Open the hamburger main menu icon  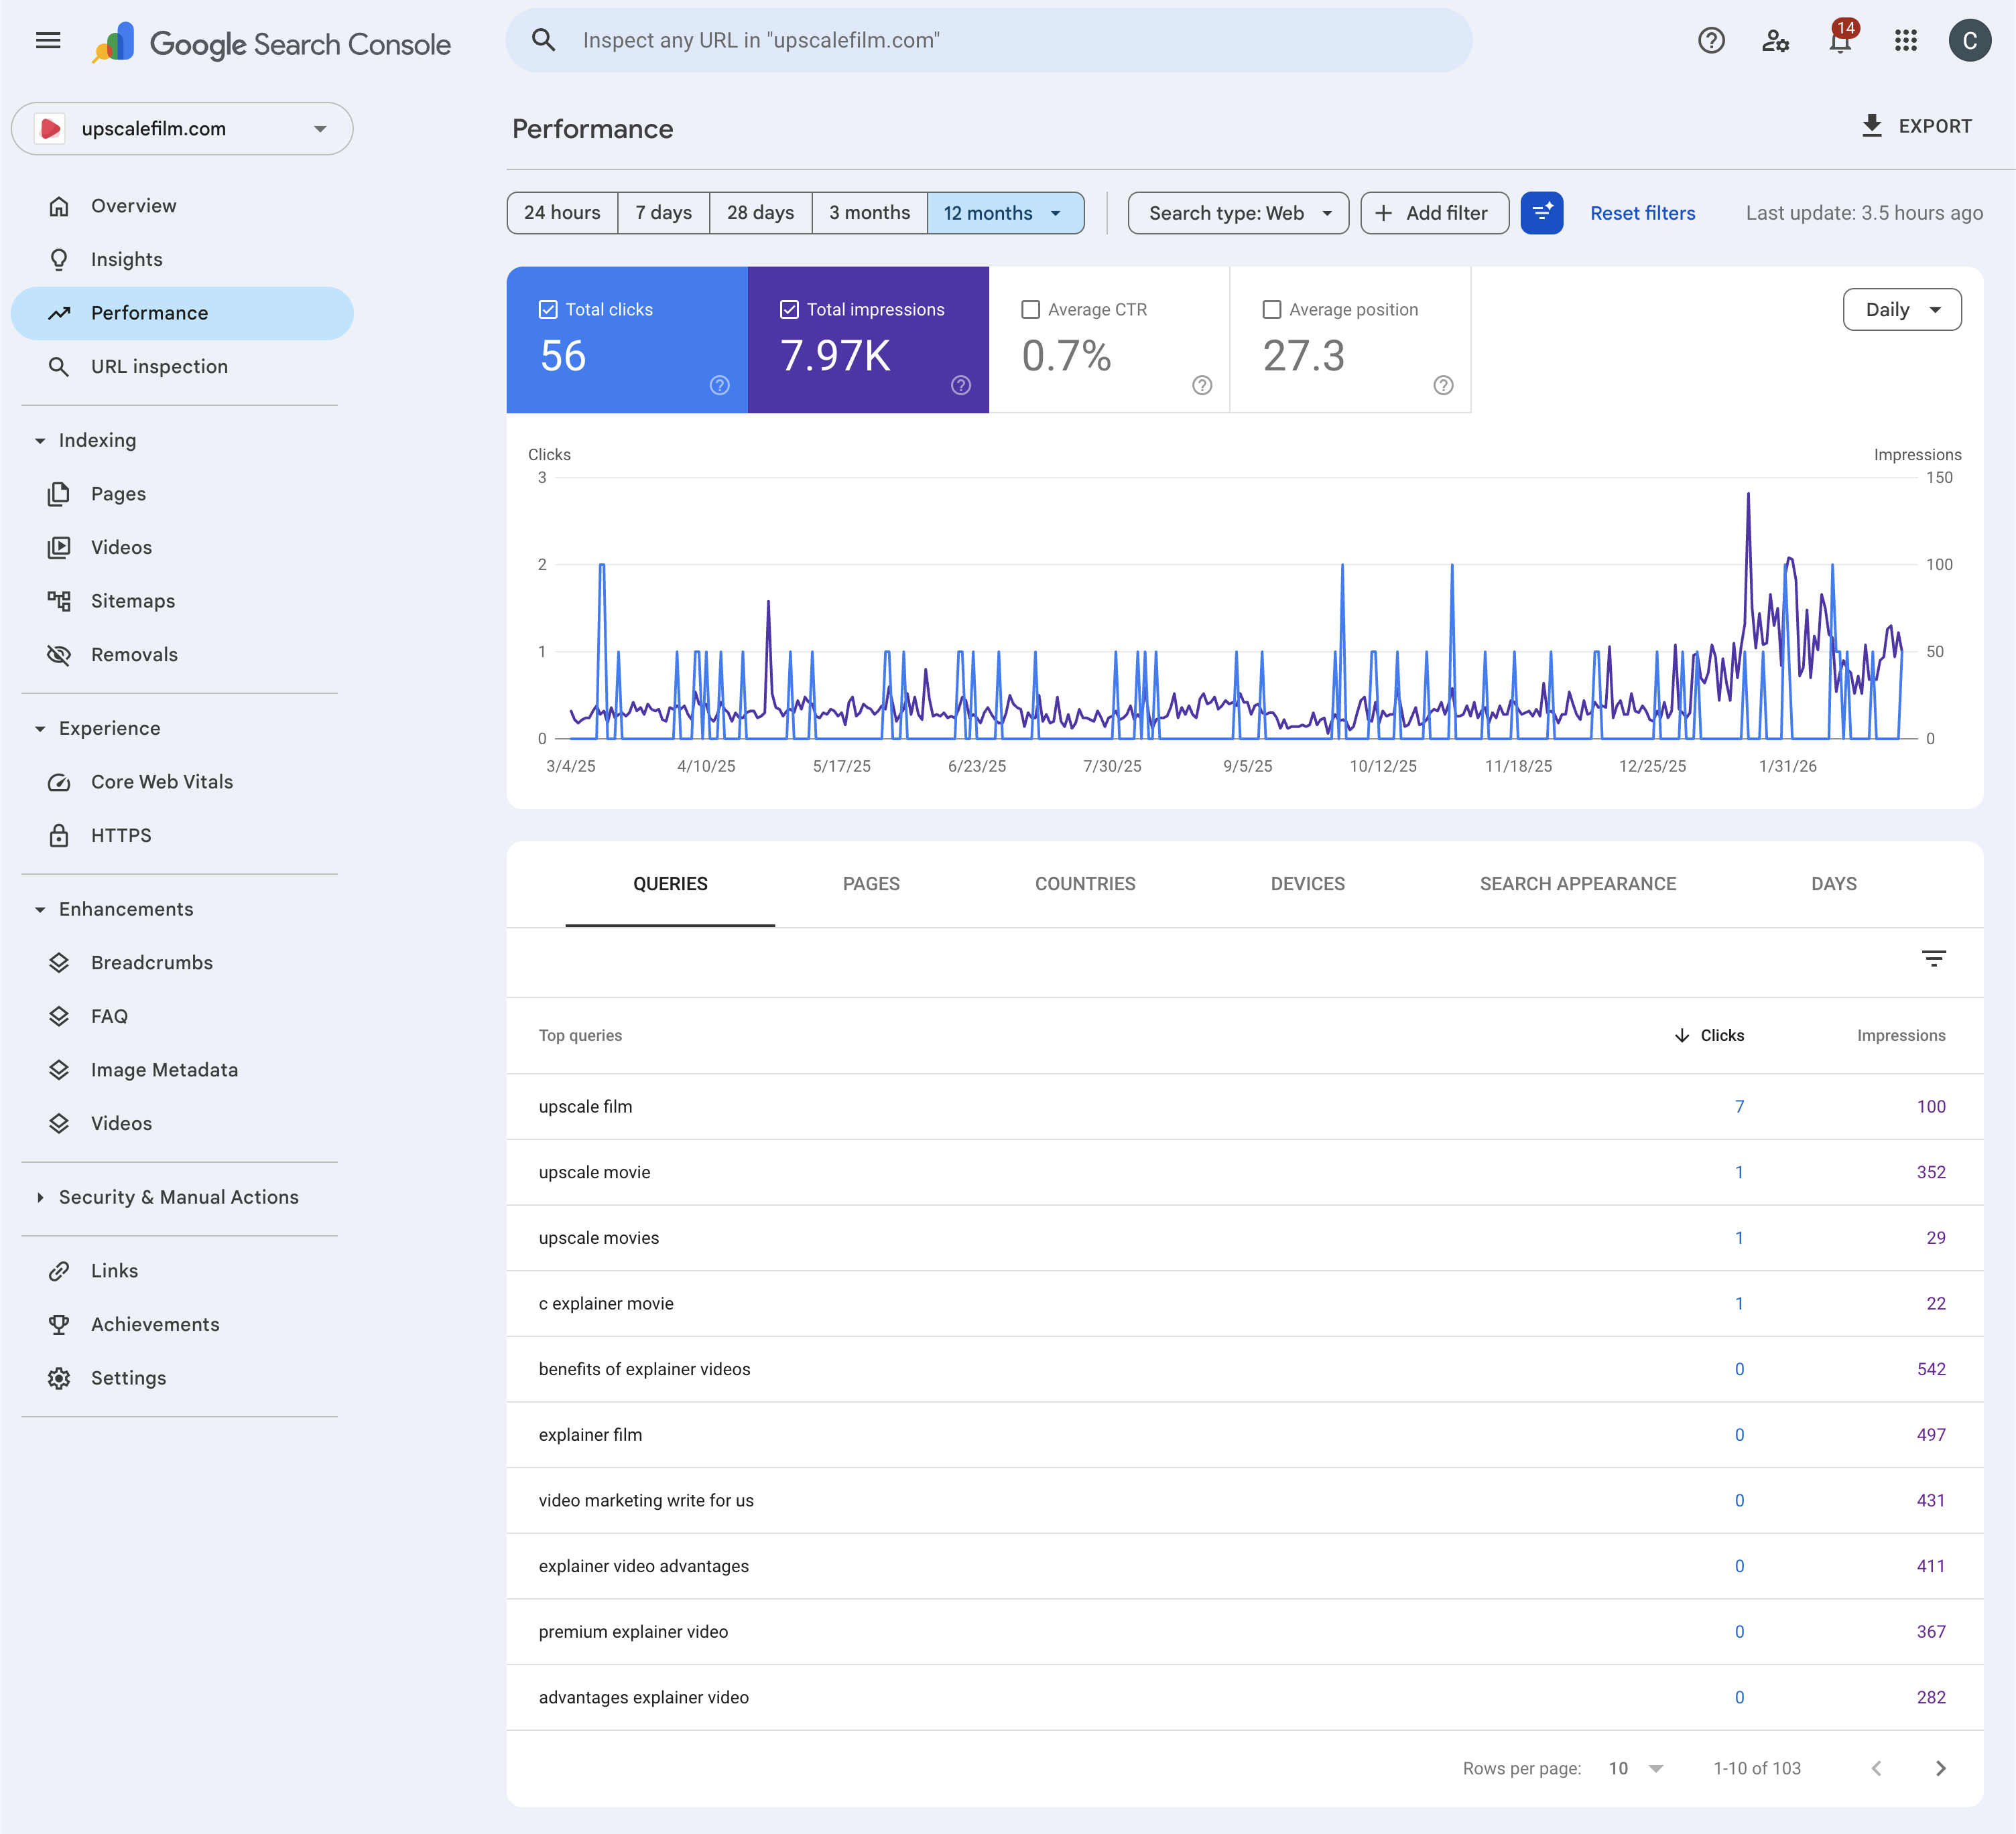(48, 41)
